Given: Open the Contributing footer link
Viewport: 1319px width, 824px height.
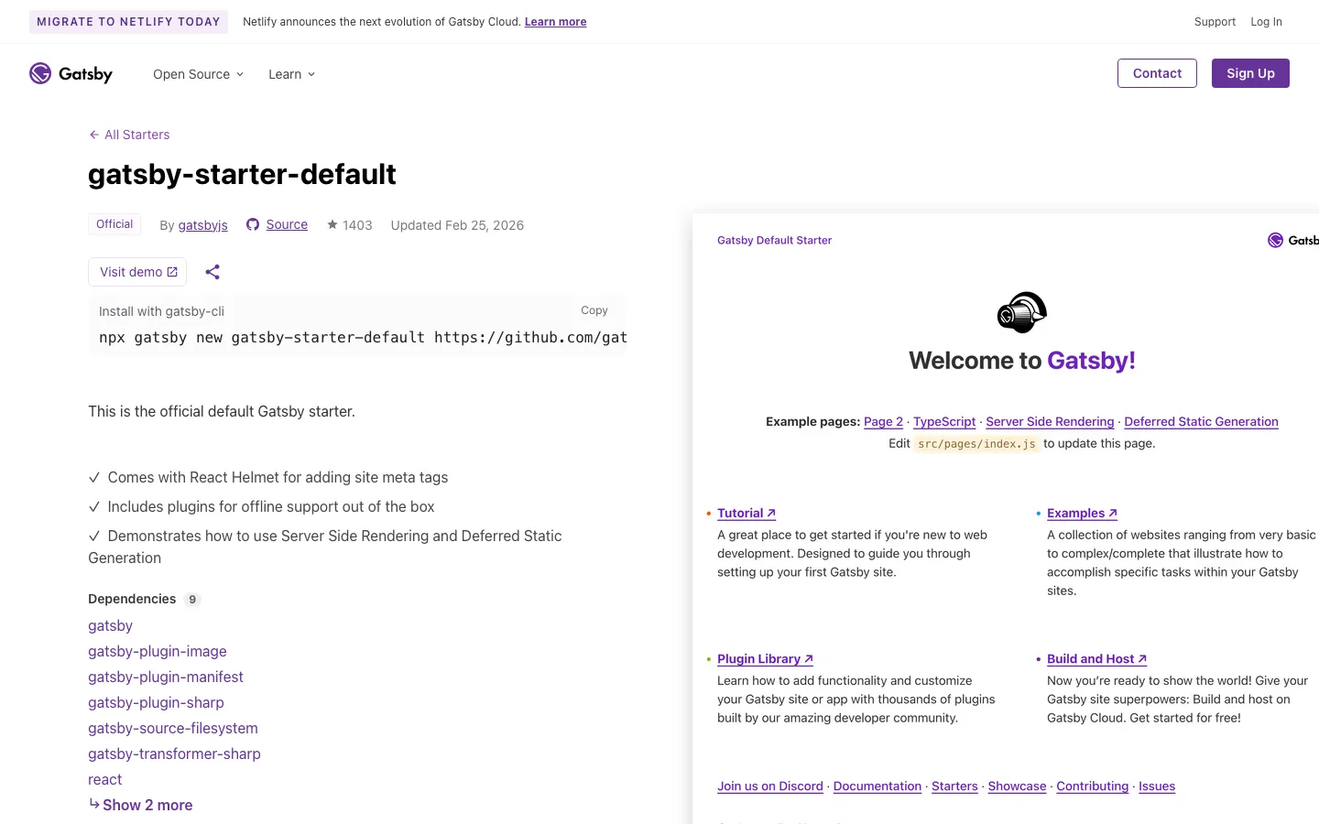Looking at the screenshot, I should click(x=1092, y=786).
